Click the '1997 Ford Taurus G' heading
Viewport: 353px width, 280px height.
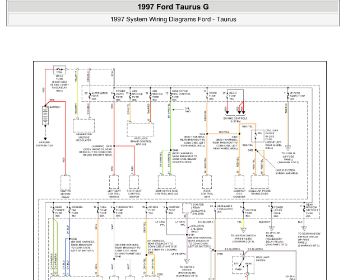173,7
